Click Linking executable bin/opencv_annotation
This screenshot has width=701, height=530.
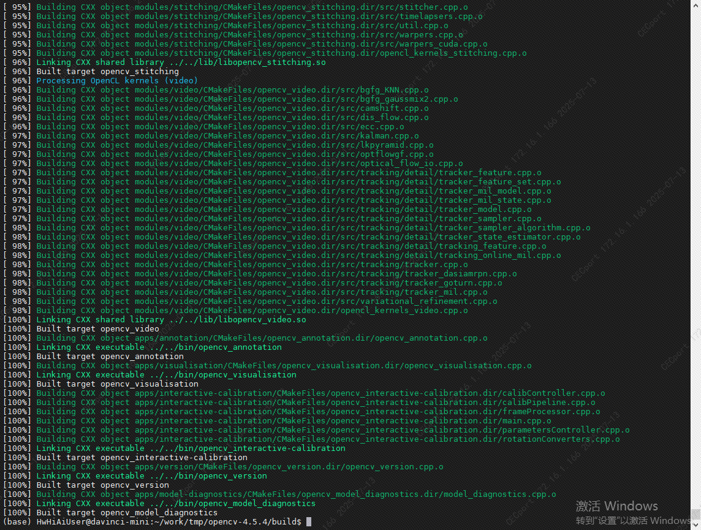142,347
